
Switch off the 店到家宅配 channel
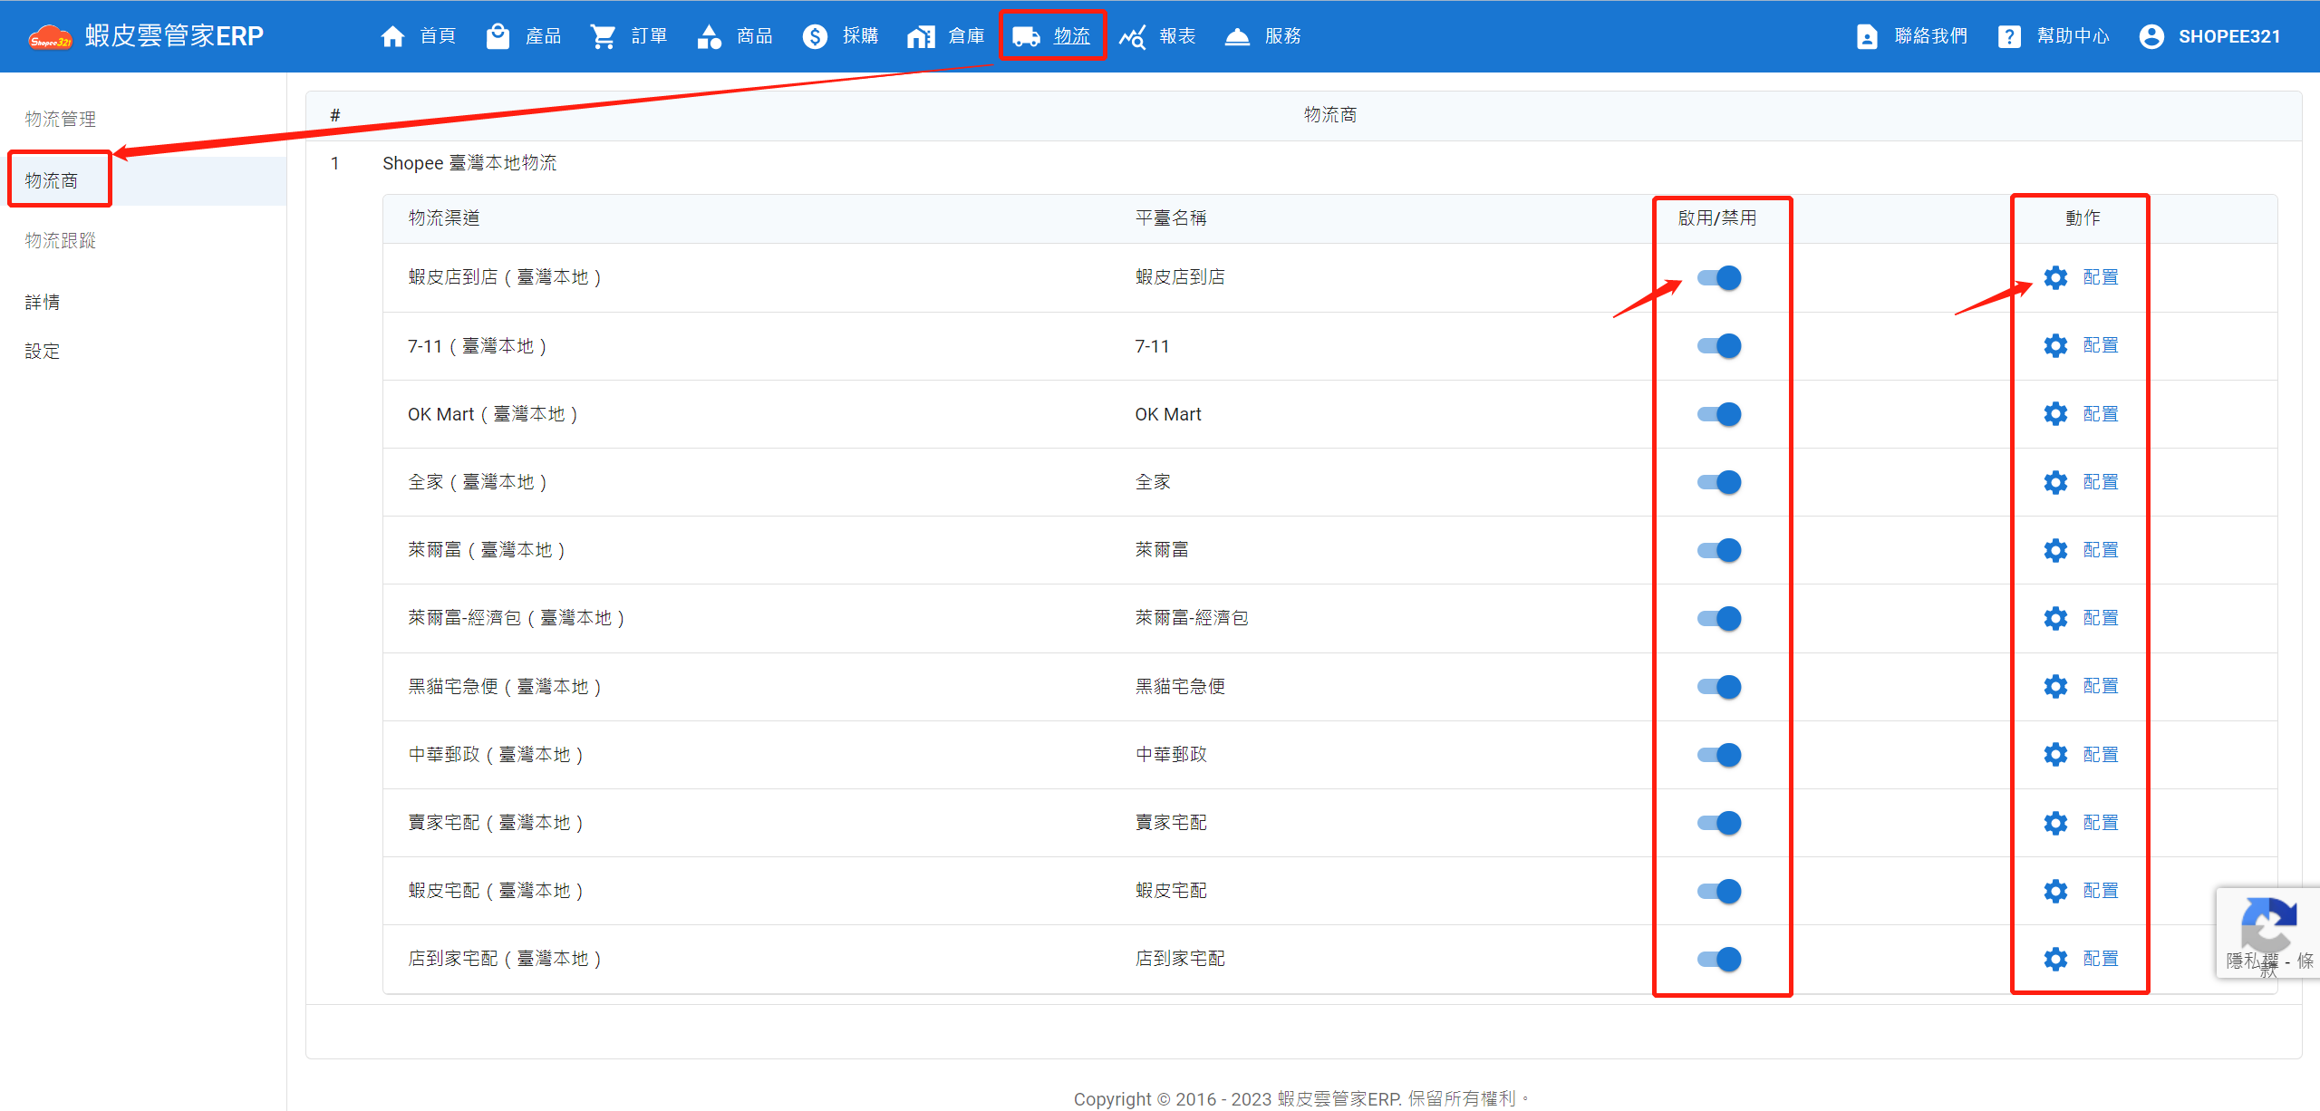click(1719, 959)
